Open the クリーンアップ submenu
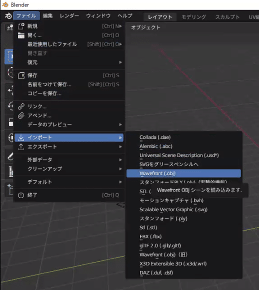This screenshot has width=259, height=290. (69, 169)
